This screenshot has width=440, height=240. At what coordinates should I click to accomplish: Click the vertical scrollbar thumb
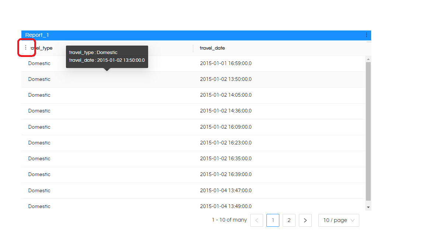pyautogui.click(x=368, y=131)
